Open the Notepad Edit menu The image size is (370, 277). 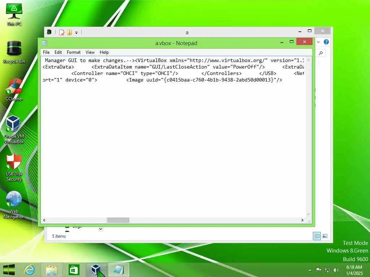58,52
